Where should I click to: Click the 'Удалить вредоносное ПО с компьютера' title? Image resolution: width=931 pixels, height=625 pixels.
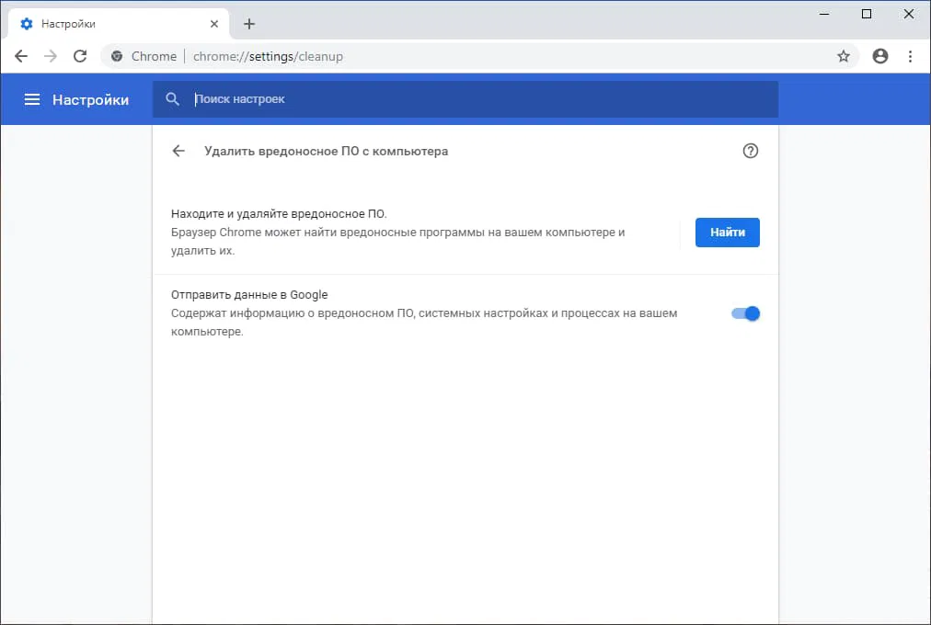327,151
